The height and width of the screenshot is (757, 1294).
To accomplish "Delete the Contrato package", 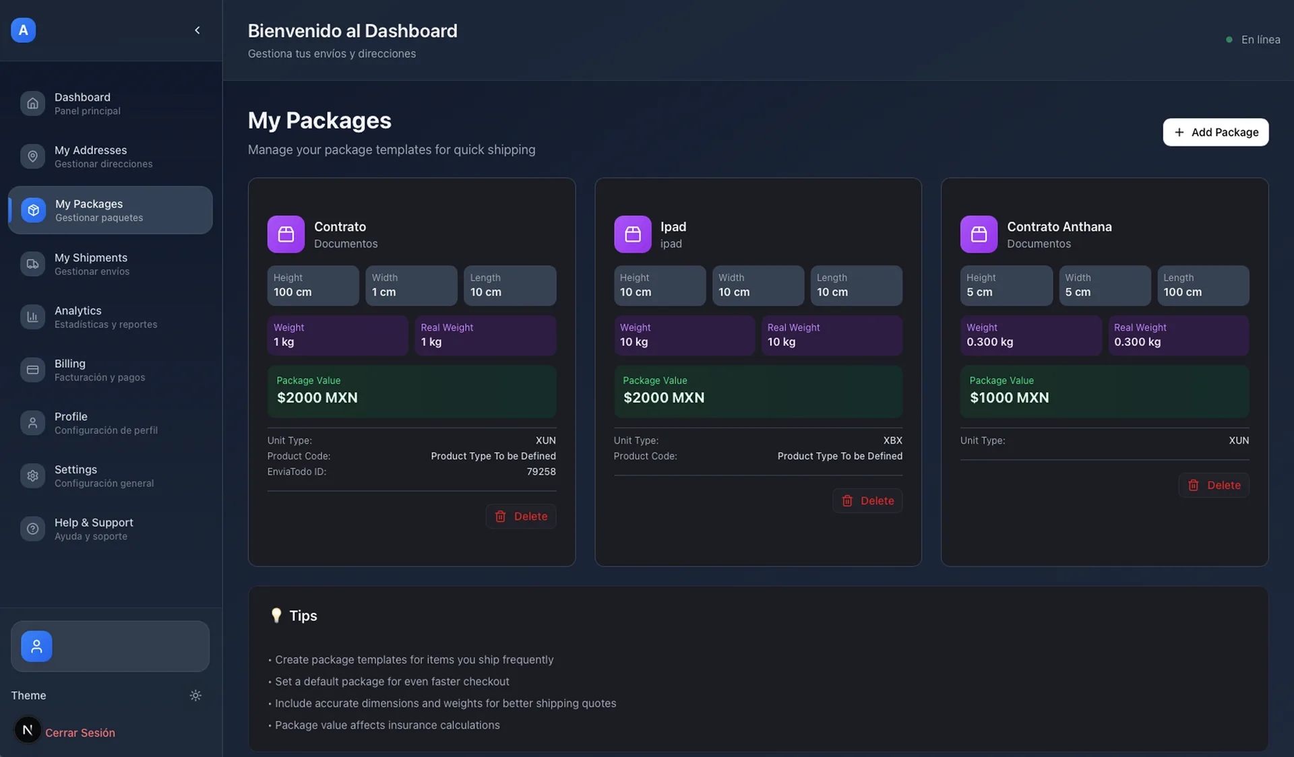I will tap(521, 517).
